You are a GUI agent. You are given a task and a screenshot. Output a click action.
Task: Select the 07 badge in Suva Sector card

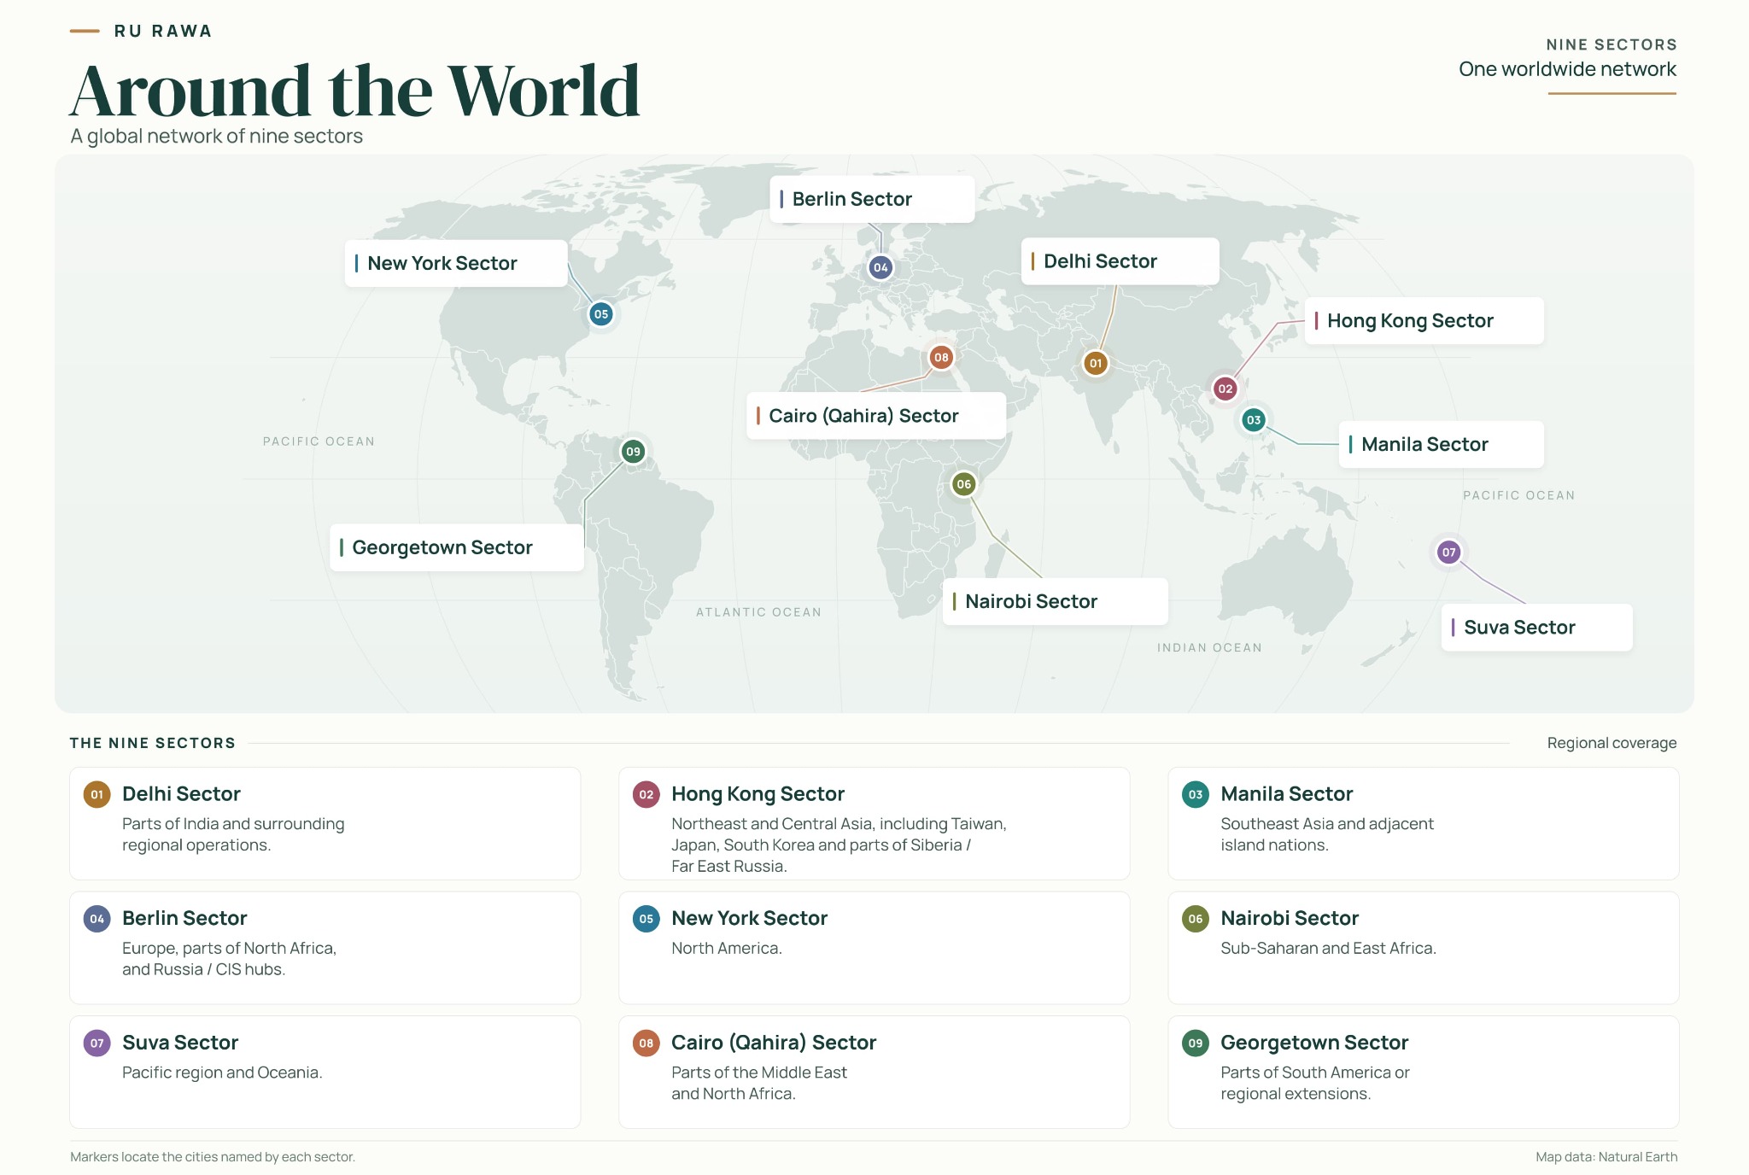point(97,1043)
